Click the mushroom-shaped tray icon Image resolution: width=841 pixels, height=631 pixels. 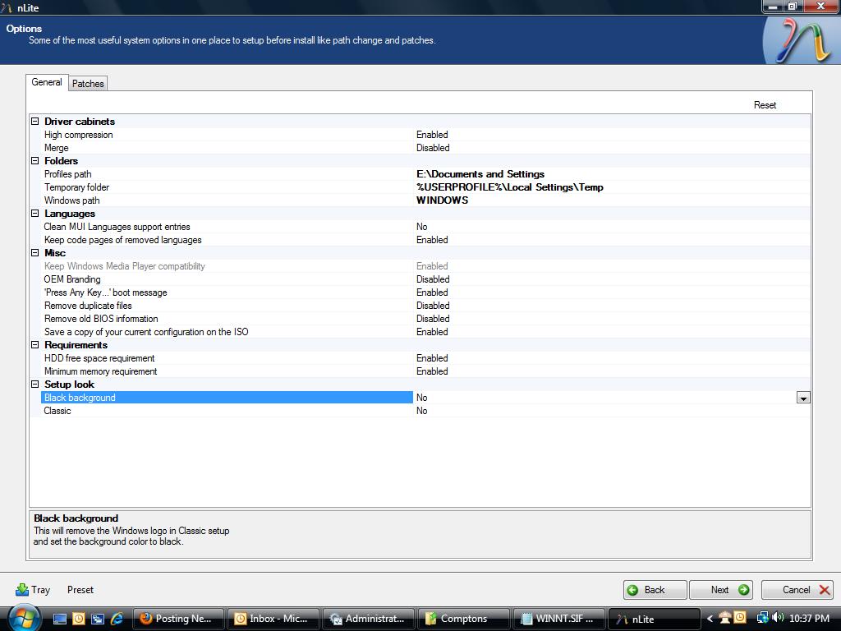pyautogui.click(x=725, y=618)
